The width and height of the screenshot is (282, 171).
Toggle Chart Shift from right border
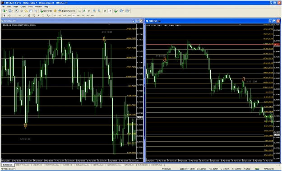110,11
